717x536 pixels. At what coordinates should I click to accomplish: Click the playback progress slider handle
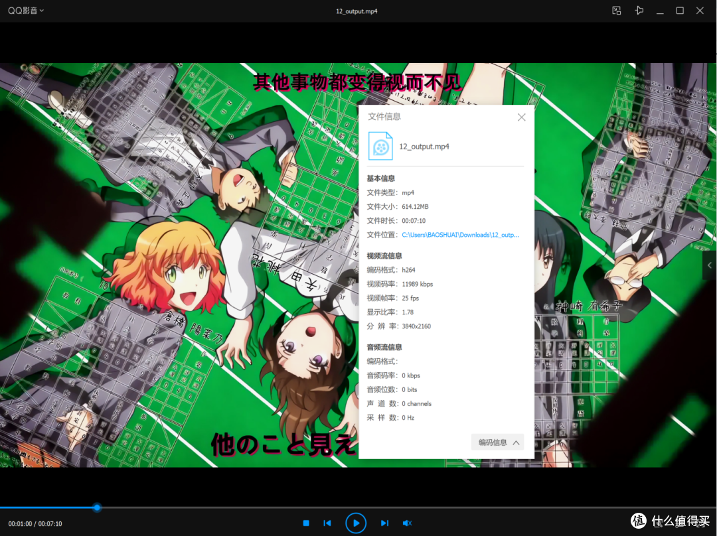[x=97, y=507]
